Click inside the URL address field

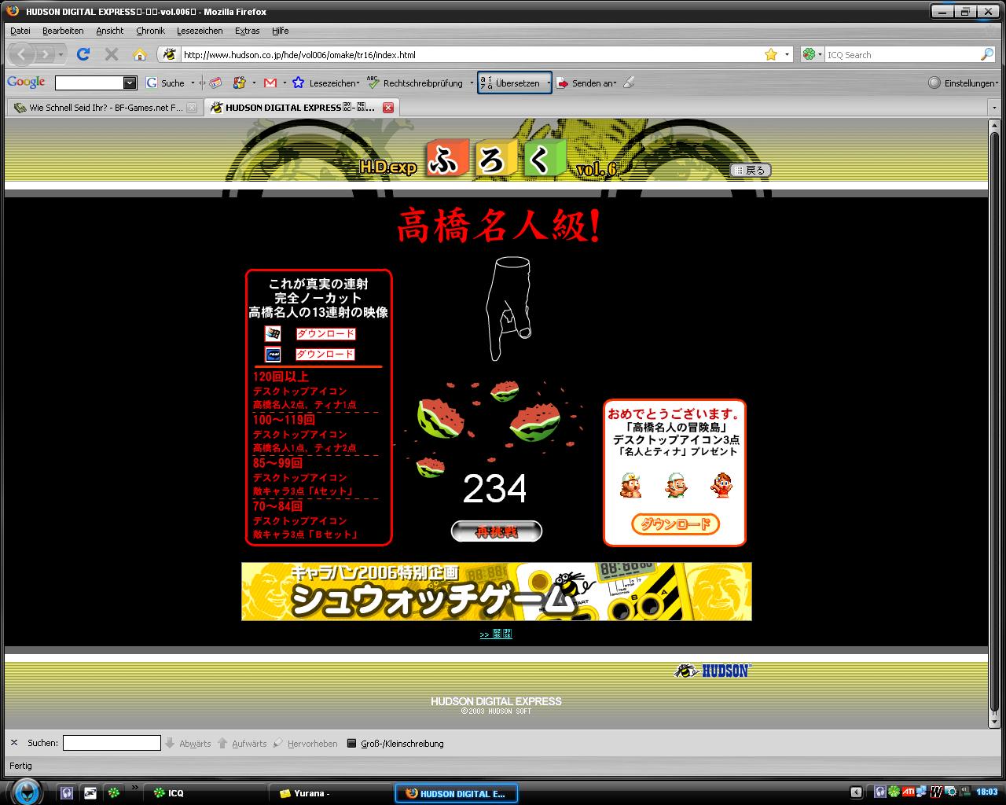(472, 54)
